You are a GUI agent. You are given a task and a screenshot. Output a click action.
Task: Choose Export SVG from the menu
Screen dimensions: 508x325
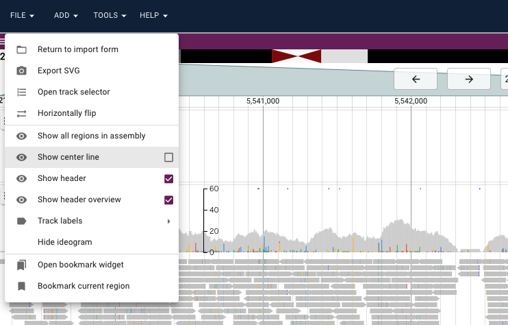tap(92, 71)
